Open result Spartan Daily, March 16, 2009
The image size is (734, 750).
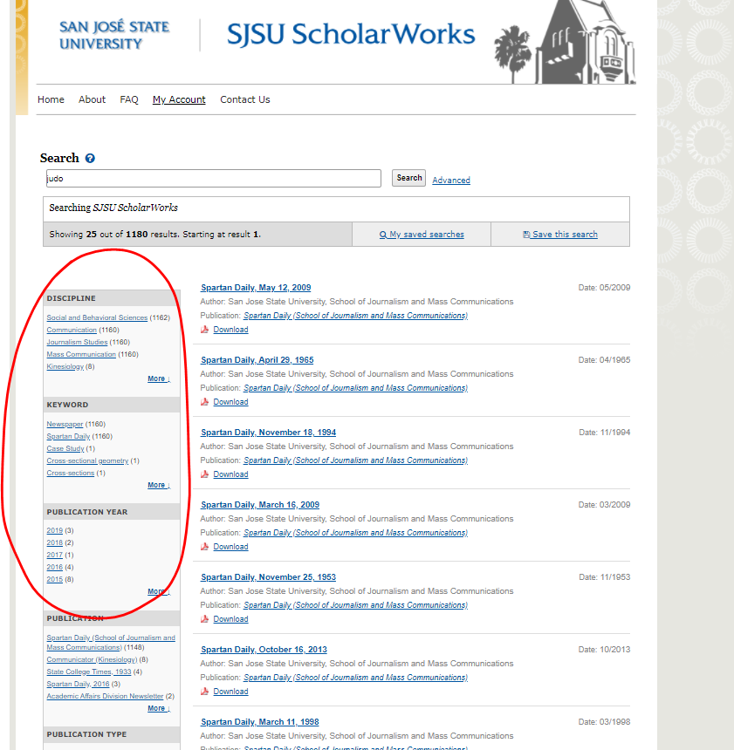tap(260, 505)
